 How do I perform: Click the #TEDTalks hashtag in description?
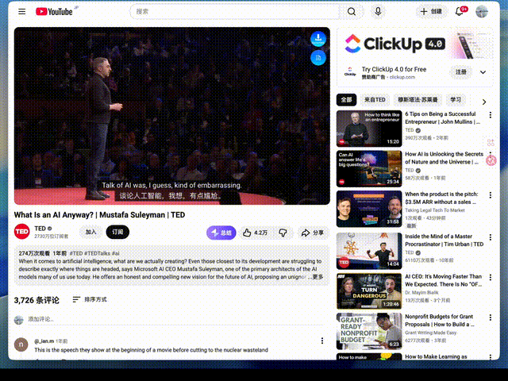point(97,253)
